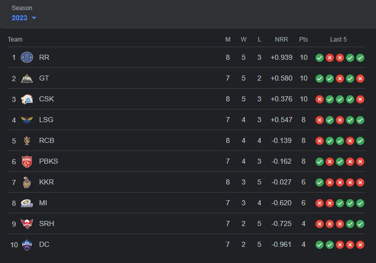376x263 pixels.
Task: Click the Rajasthan Royals team logo
Action: click(x=27, y=57)
